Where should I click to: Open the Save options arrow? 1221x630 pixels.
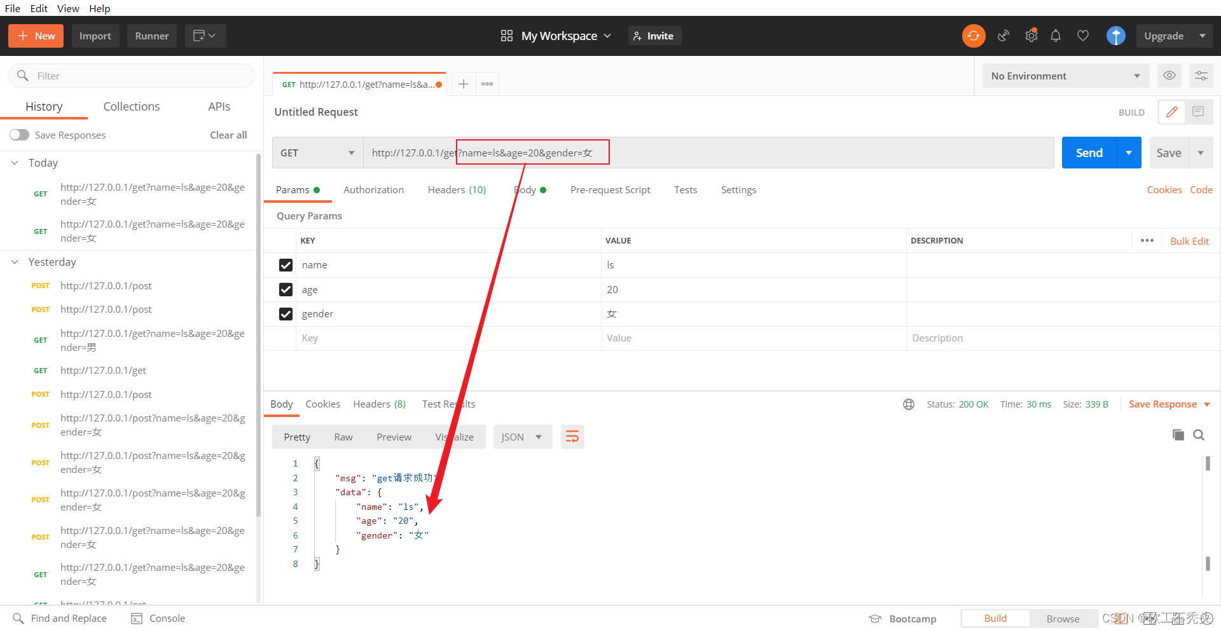pos(1201,153)
